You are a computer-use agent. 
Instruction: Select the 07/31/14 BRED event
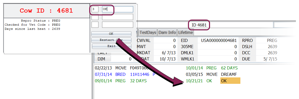pyautogui.click(x=125, y=74)
